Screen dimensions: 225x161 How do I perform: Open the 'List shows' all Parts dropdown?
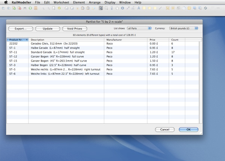coord(139,29)
